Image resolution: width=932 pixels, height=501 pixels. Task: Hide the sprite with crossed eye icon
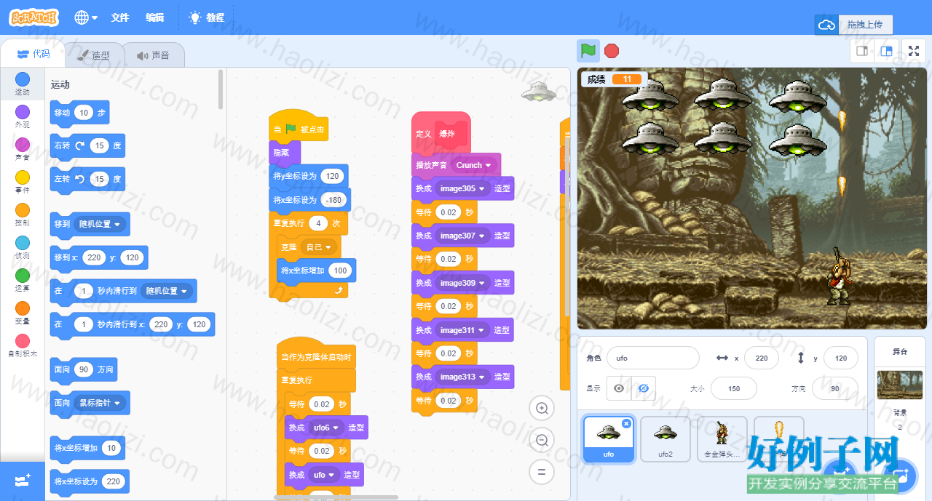tap(644, 388)
